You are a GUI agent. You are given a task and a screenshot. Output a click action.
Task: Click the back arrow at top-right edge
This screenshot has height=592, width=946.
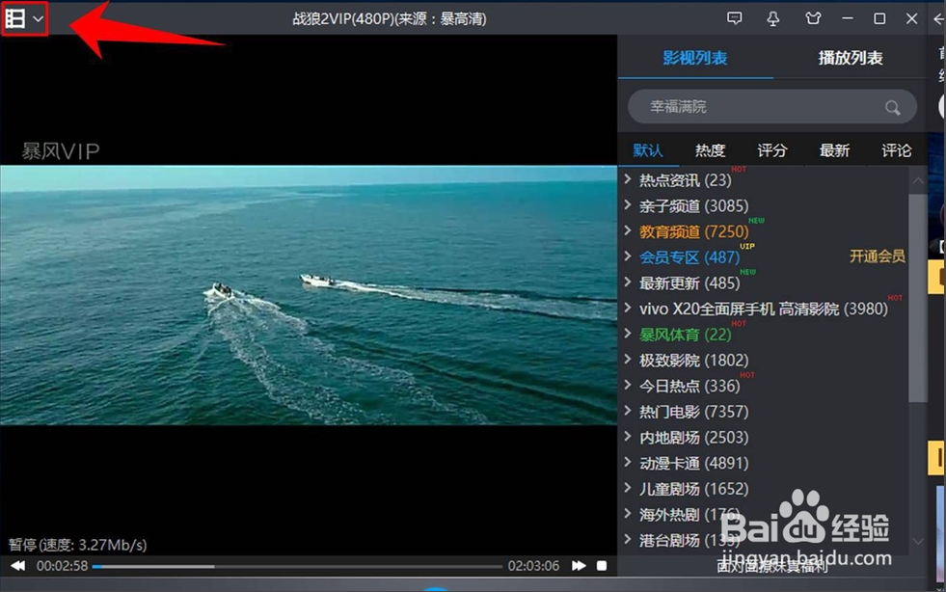pyautogui.click(x=938, y=18)
